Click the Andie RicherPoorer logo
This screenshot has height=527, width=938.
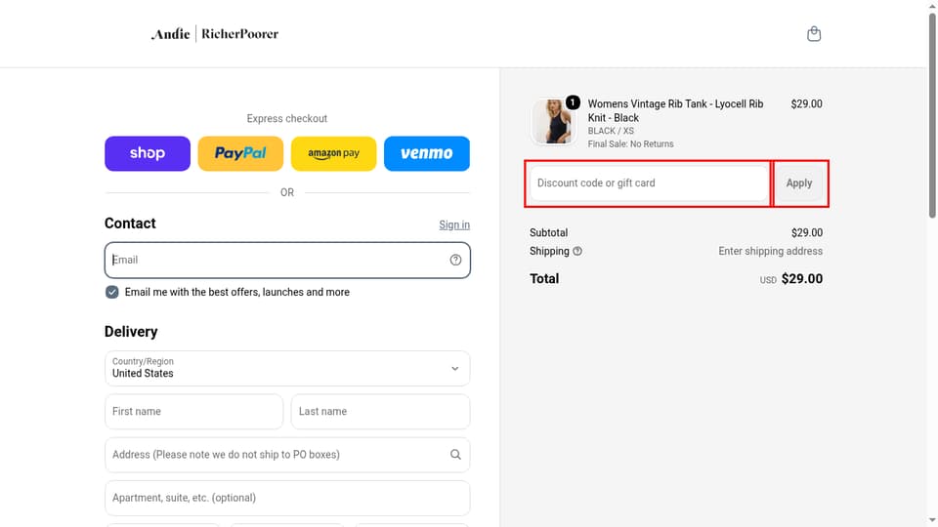point(215,34)
